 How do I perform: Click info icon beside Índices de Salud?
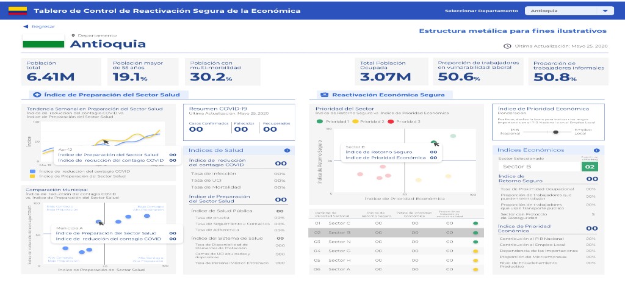point(287,150)
